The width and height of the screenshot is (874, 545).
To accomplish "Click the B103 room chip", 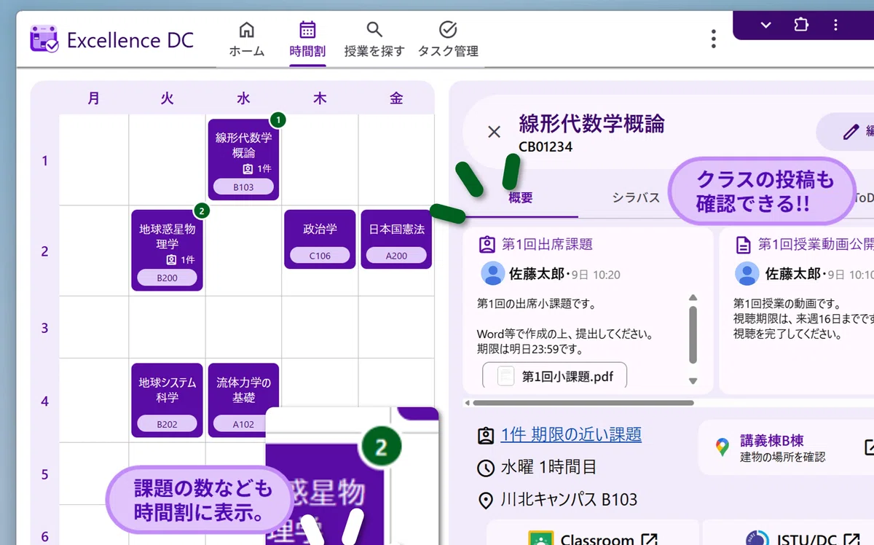I will click(x=243, y=187).
